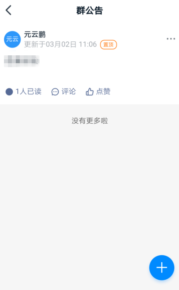Tap the 更新于03月02日 date text

(50, 44)
